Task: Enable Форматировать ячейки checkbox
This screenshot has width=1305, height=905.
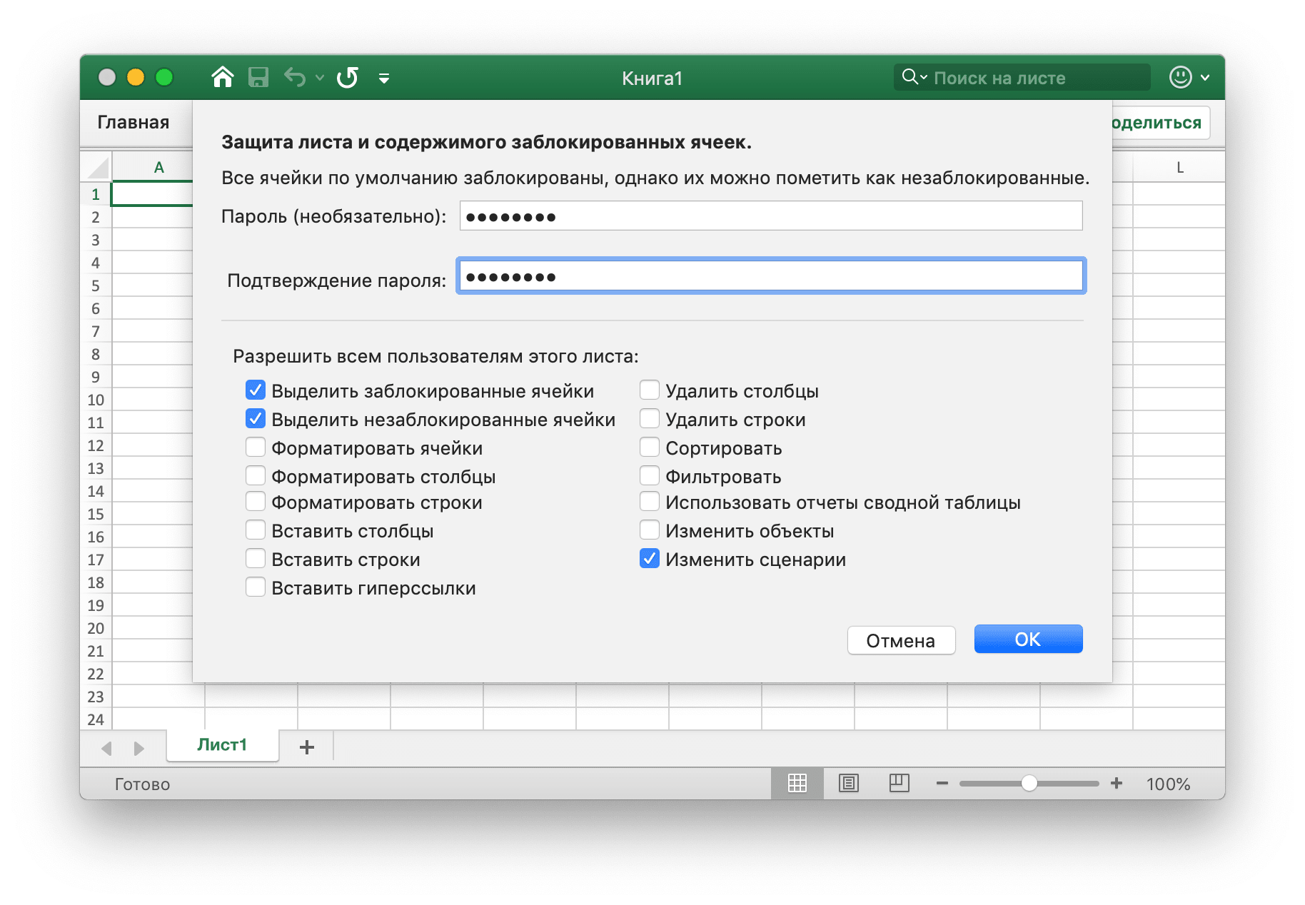Action: click(256, 447)
